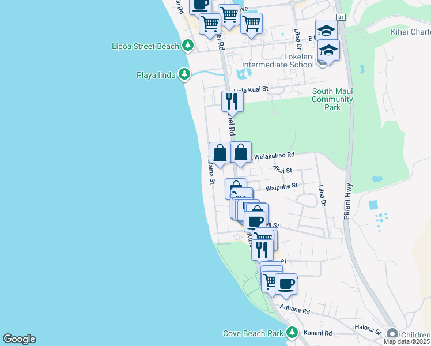Click the Kanani Rd label

coord(317,333)
